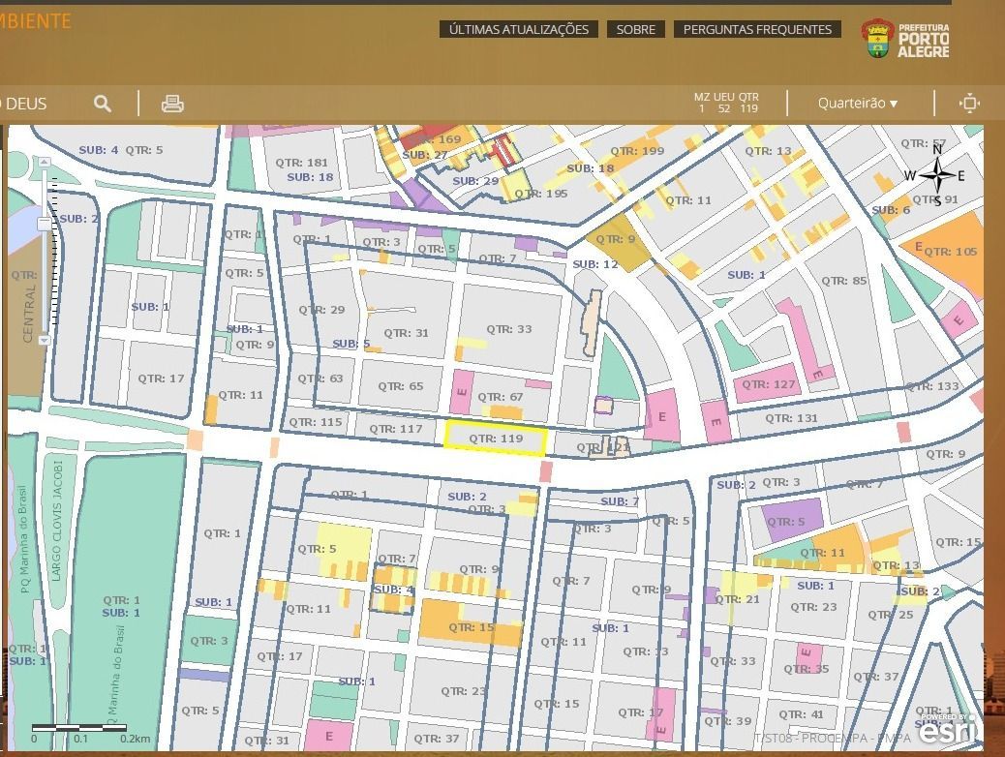Click the compass rose on the map
1005x757 pixels.
[936, 175]
